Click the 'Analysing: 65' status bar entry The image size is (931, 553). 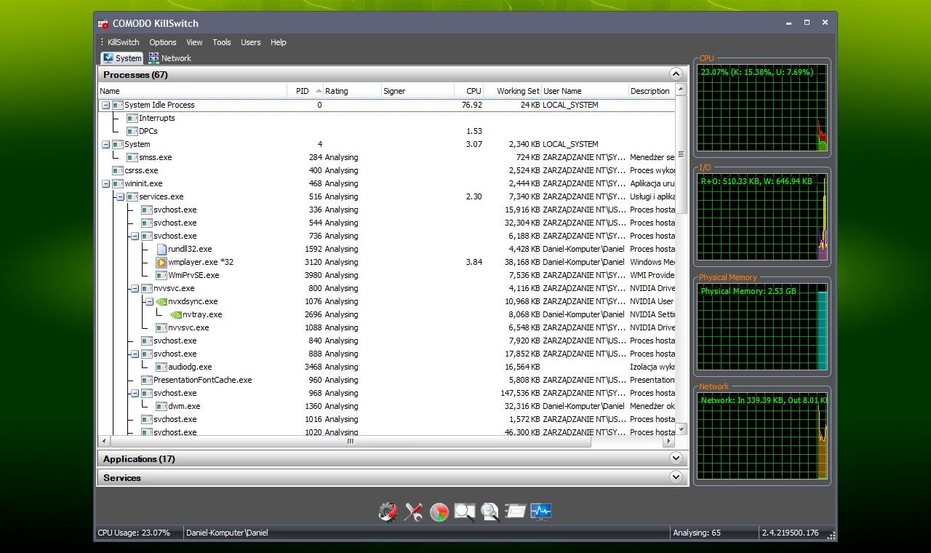(697, 533)
